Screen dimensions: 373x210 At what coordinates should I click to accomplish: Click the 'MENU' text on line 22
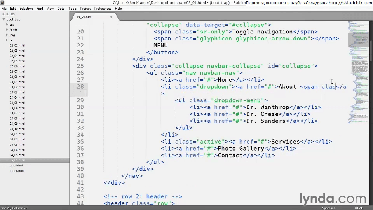point(160,45)
